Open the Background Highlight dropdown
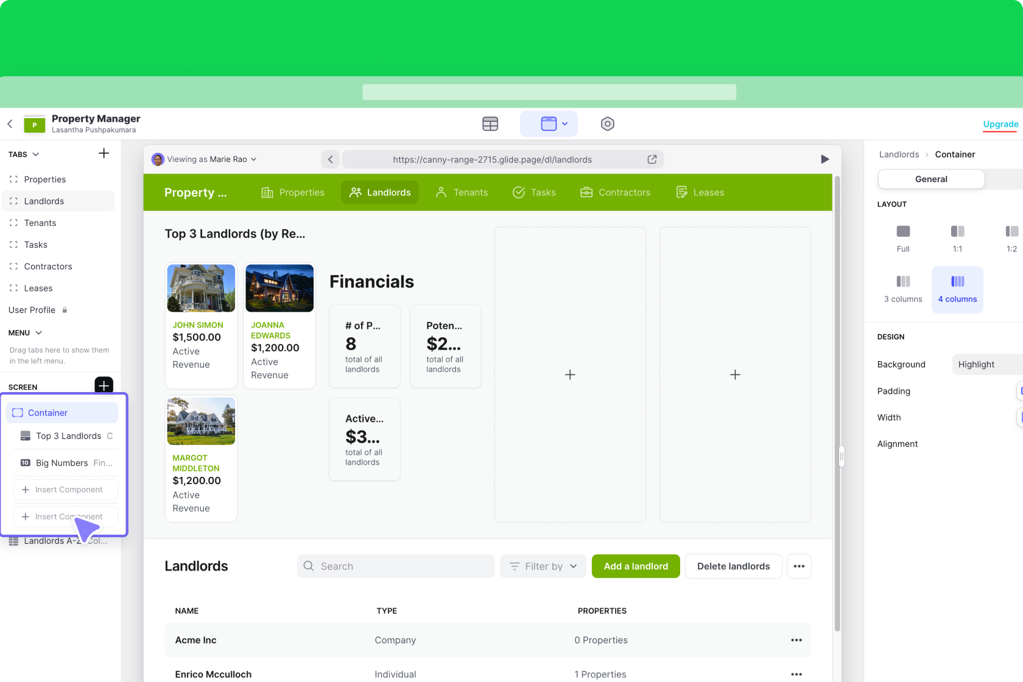The height and width of the screenshot is (682, 1023). click(986, 364)
